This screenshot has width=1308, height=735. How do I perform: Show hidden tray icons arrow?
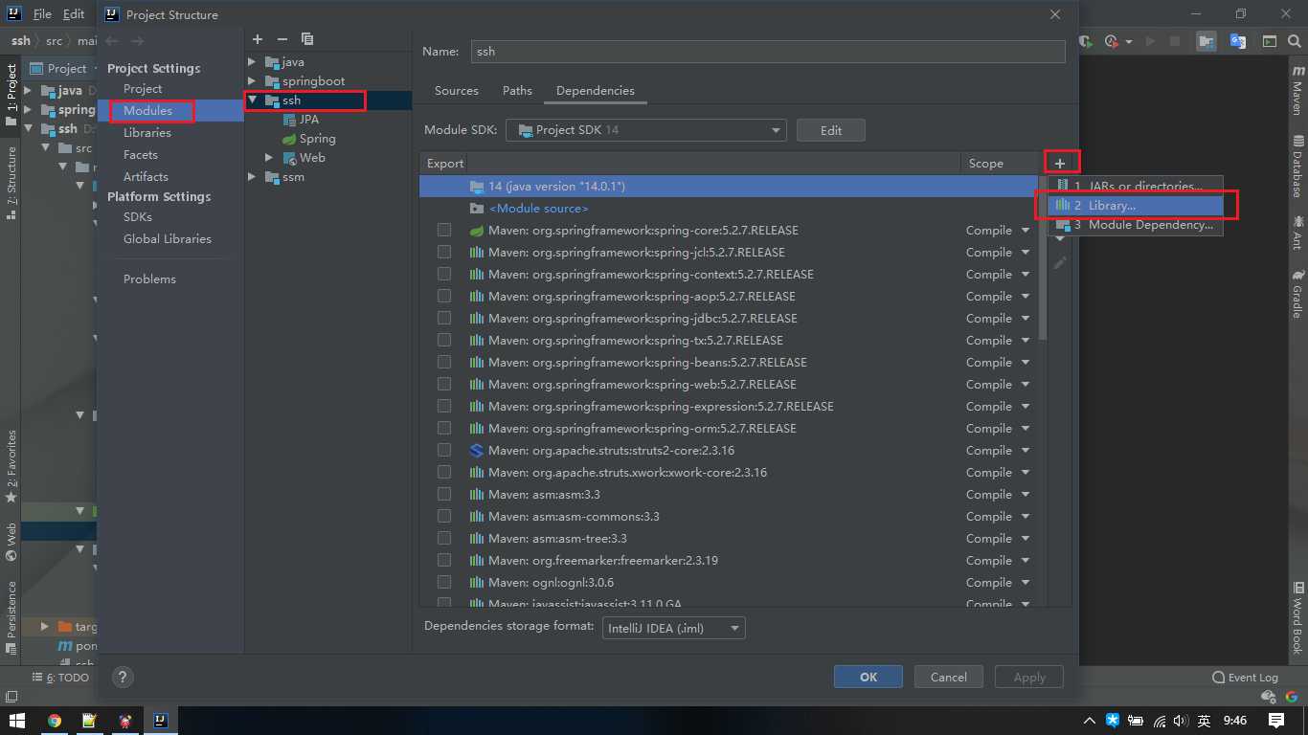[x=1090, y=721]
